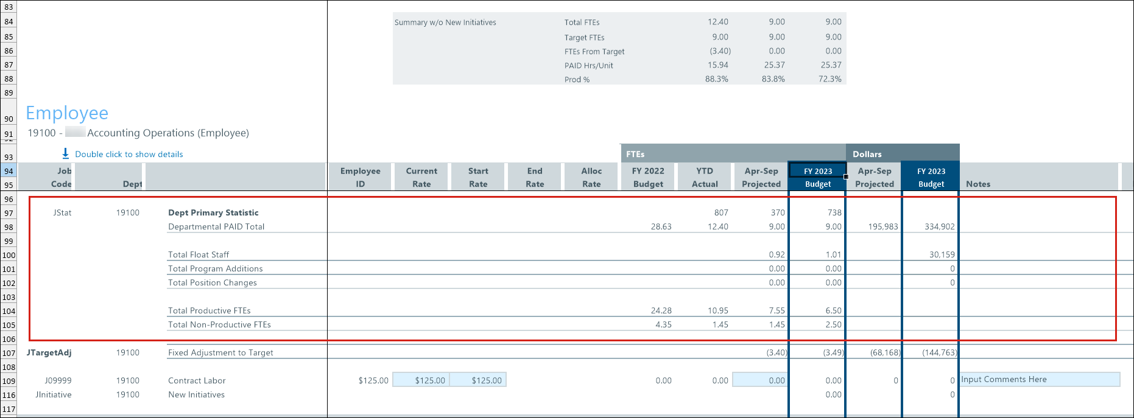Click the 'Double click to show details' link
Image resolution: width=1134 pixels, height=418 pixels.
tap(129, 155)
